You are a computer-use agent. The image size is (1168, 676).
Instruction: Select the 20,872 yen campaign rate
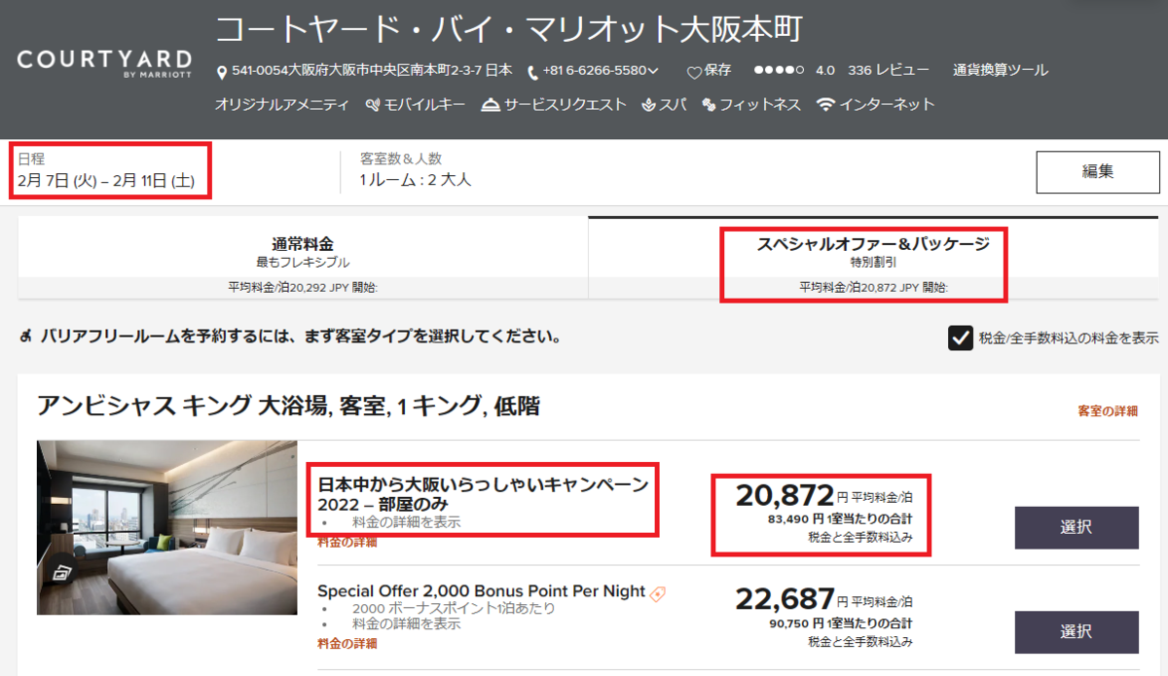click(1077, 528)
